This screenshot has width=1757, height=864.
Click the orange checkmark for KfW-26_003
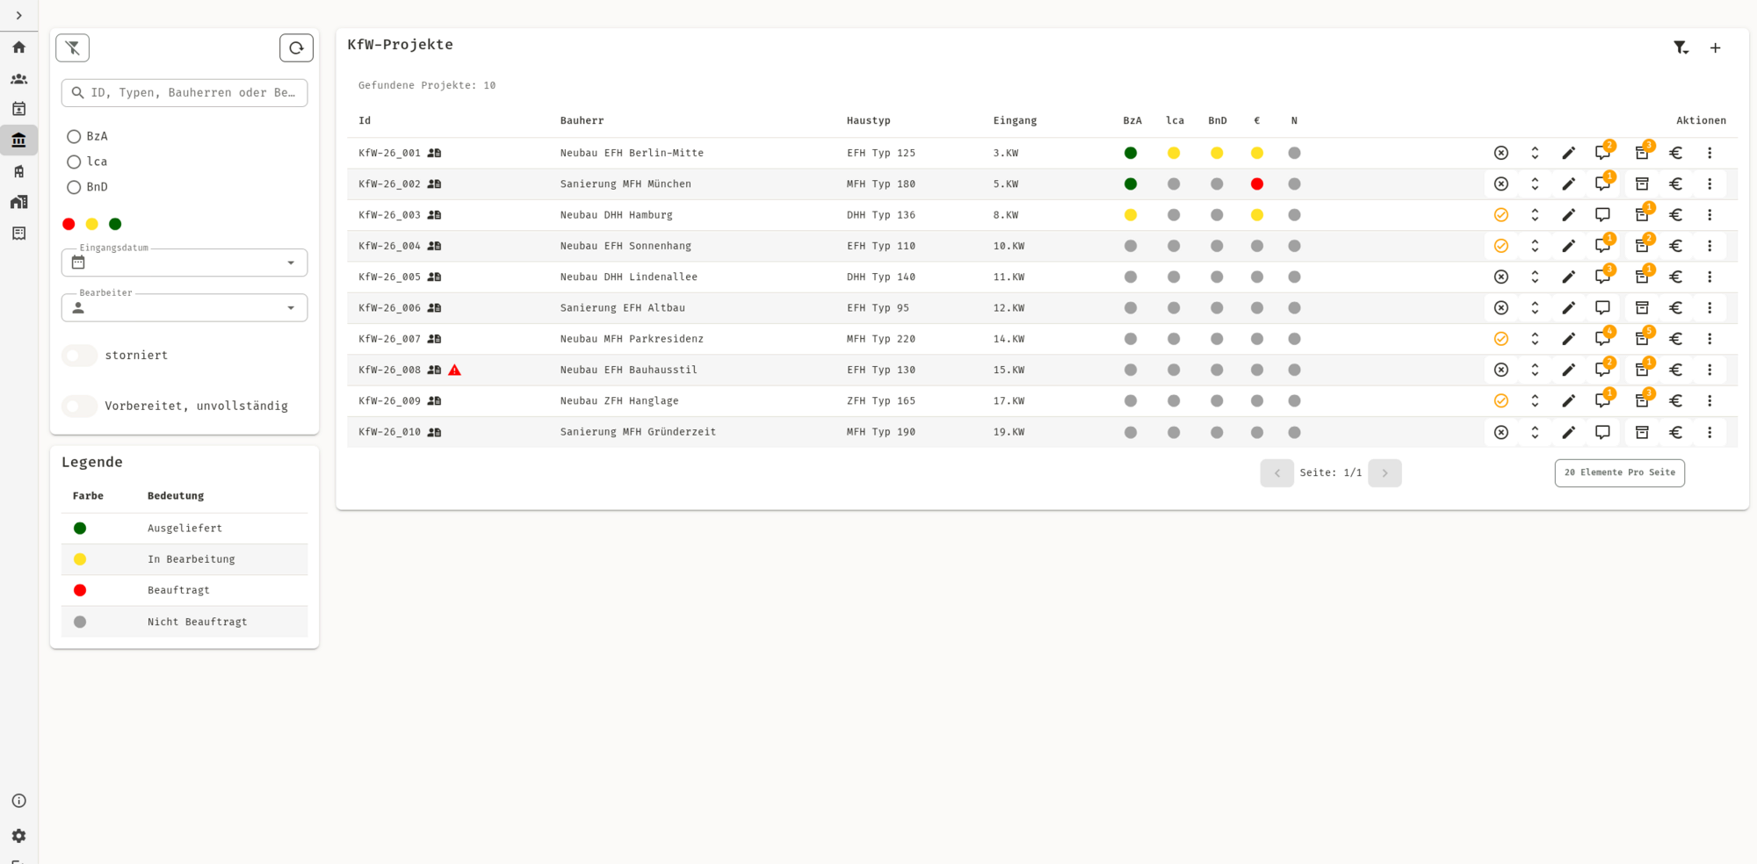[1501, 215]
